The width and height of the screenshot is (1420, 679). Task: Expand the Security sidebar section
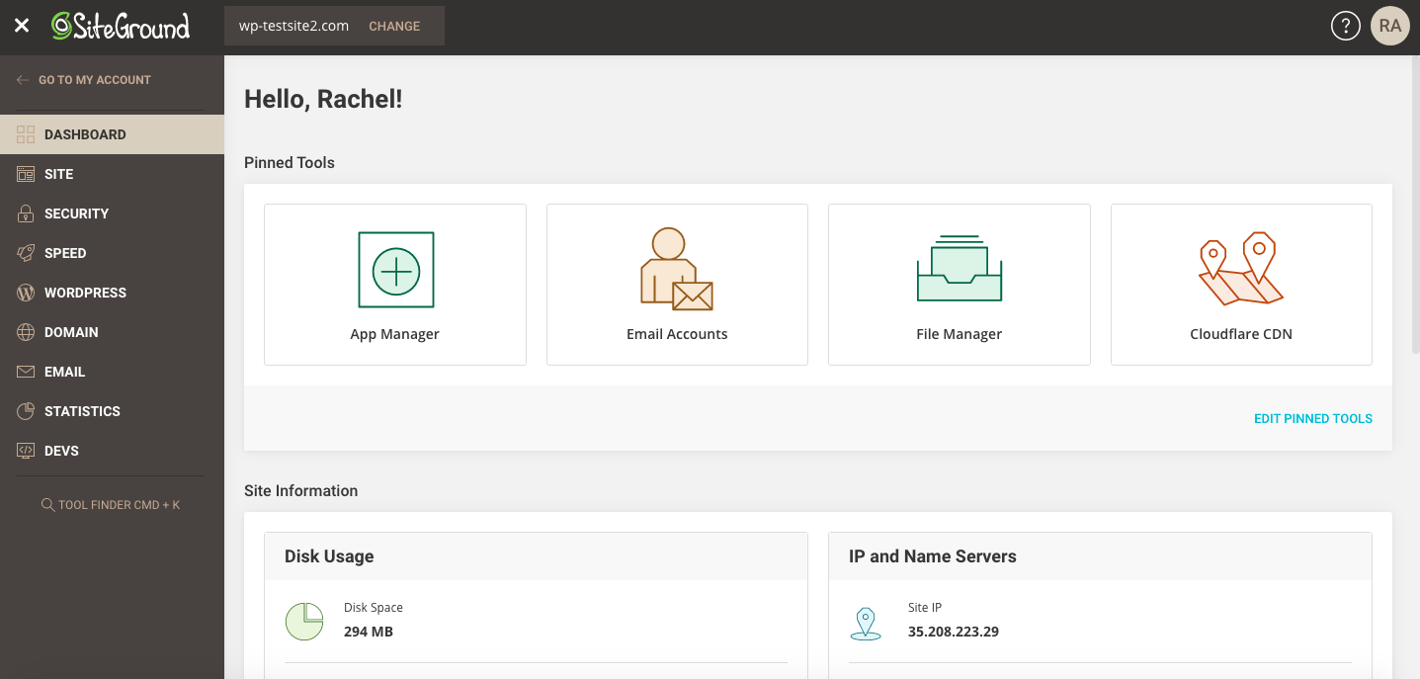tap(76, 213)
